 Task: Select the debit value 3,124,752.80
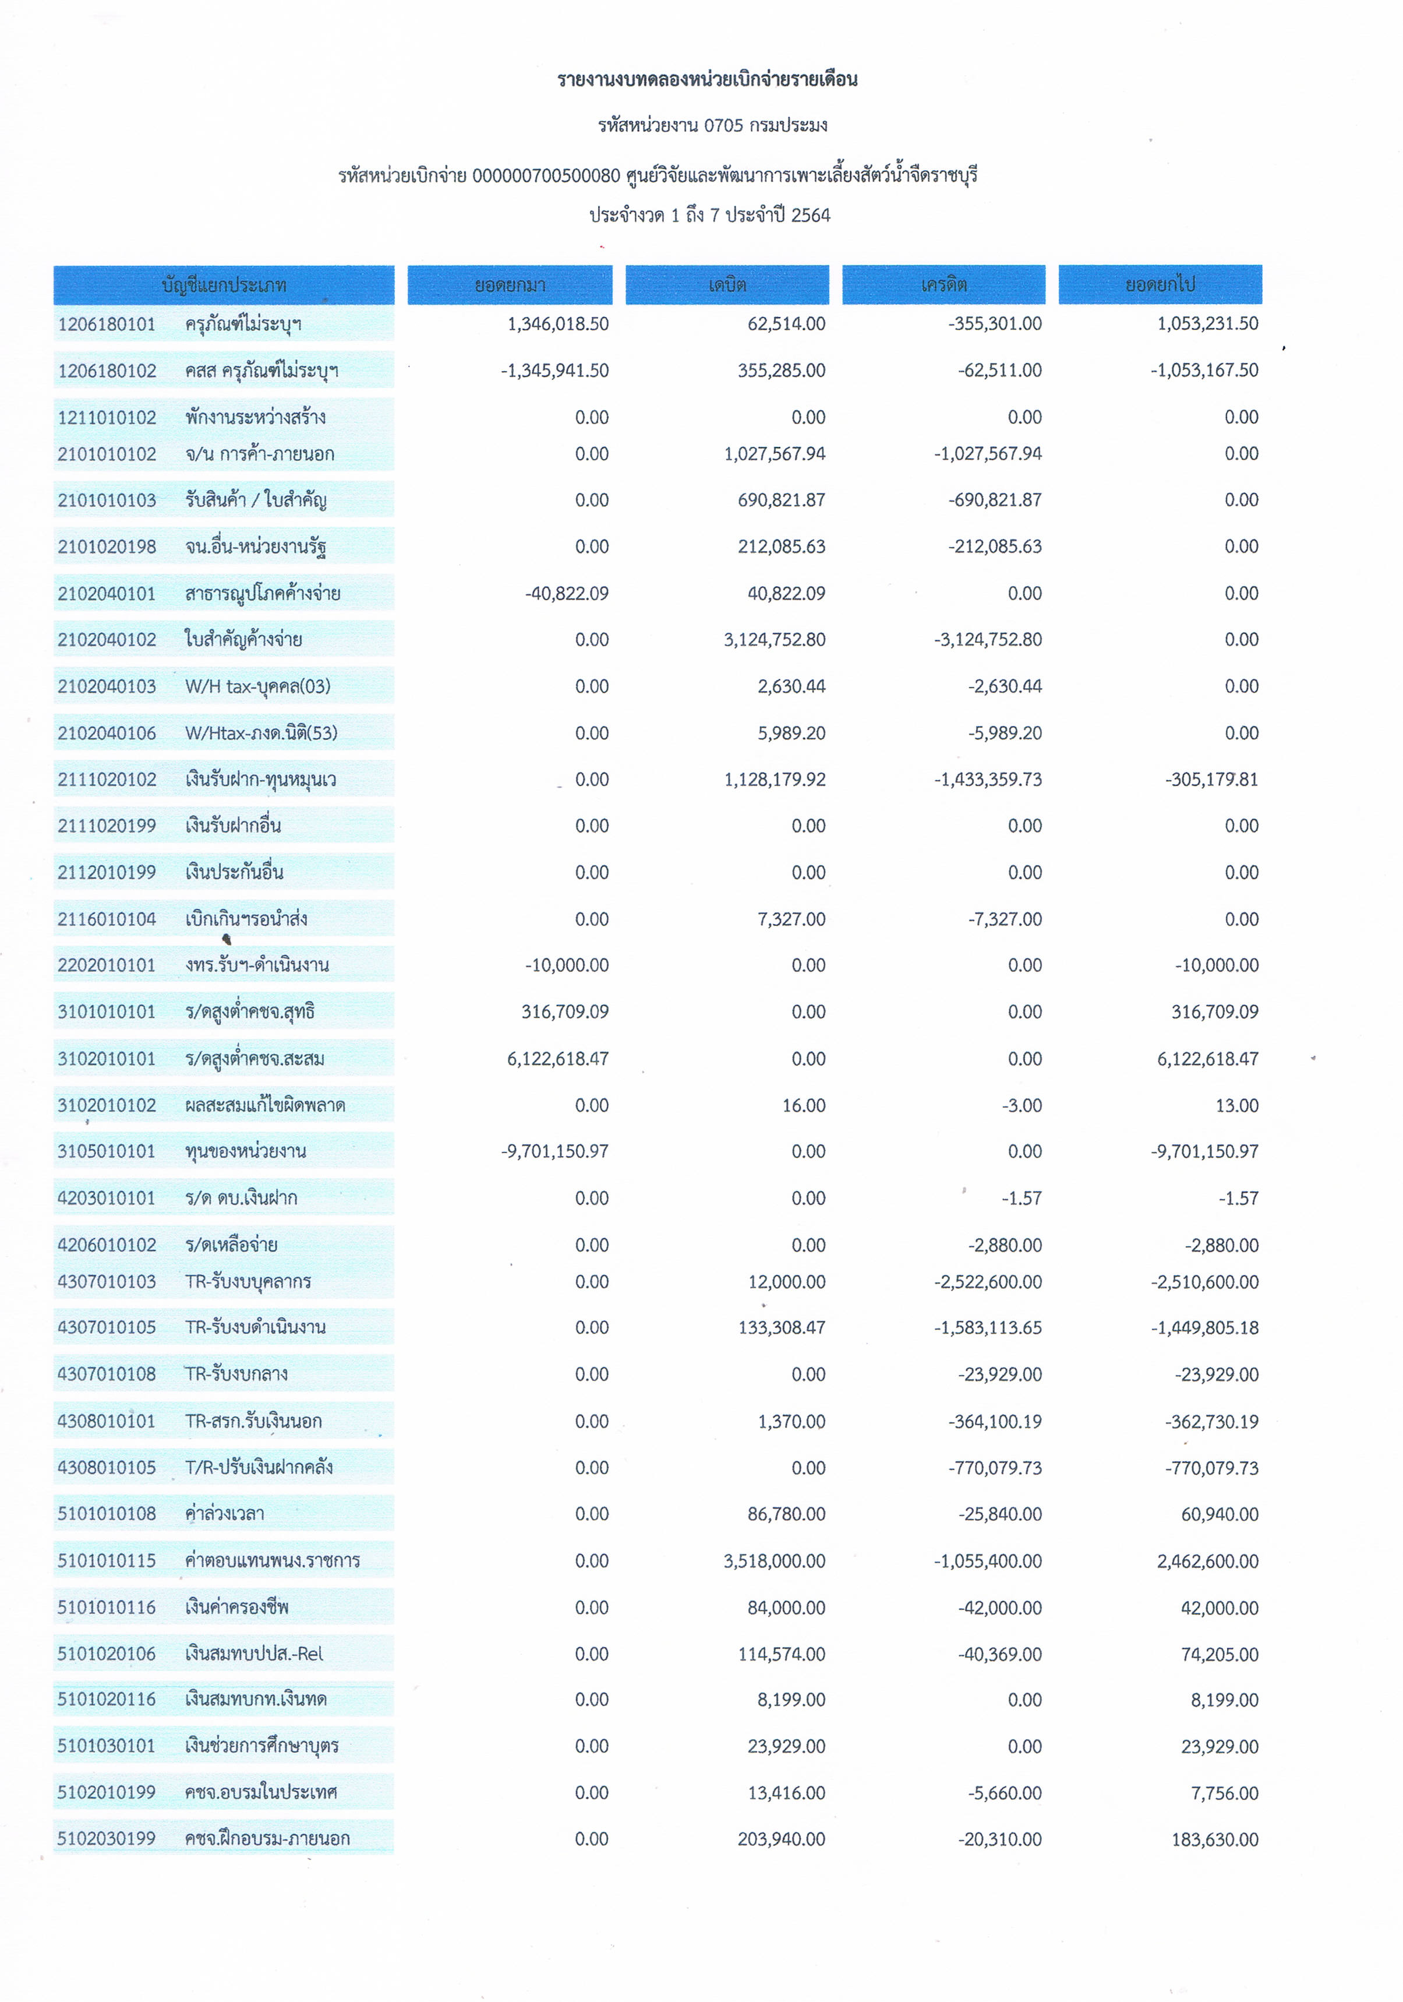(774, 640)
